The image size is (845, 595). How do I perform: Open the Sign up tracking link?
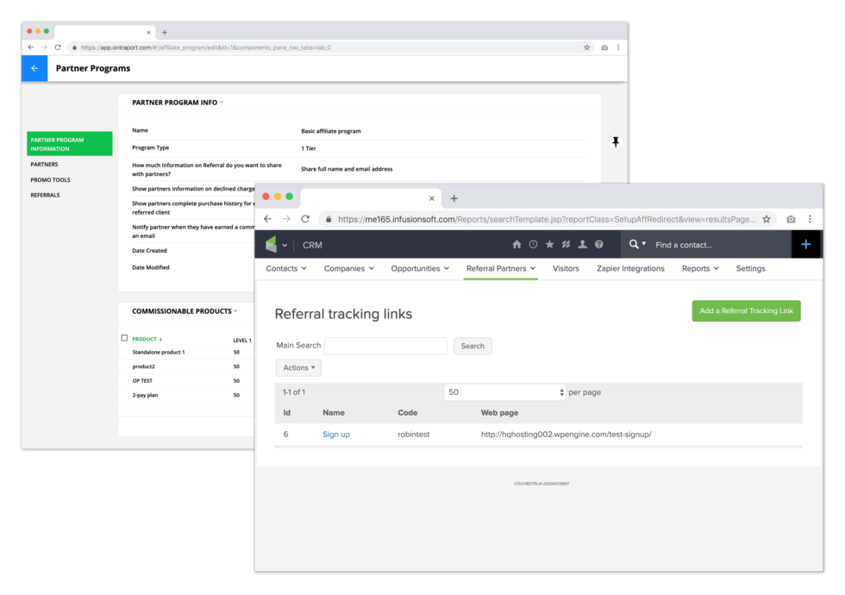[x=335, y=435]
